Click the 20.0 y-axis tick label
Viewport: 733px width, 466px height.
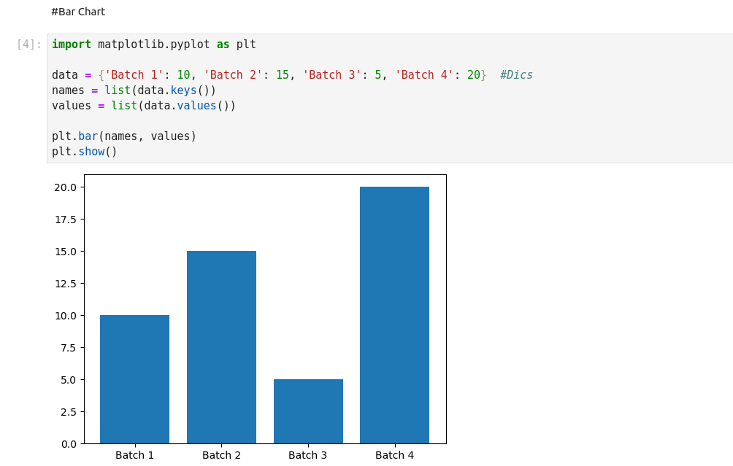point(65,187)
